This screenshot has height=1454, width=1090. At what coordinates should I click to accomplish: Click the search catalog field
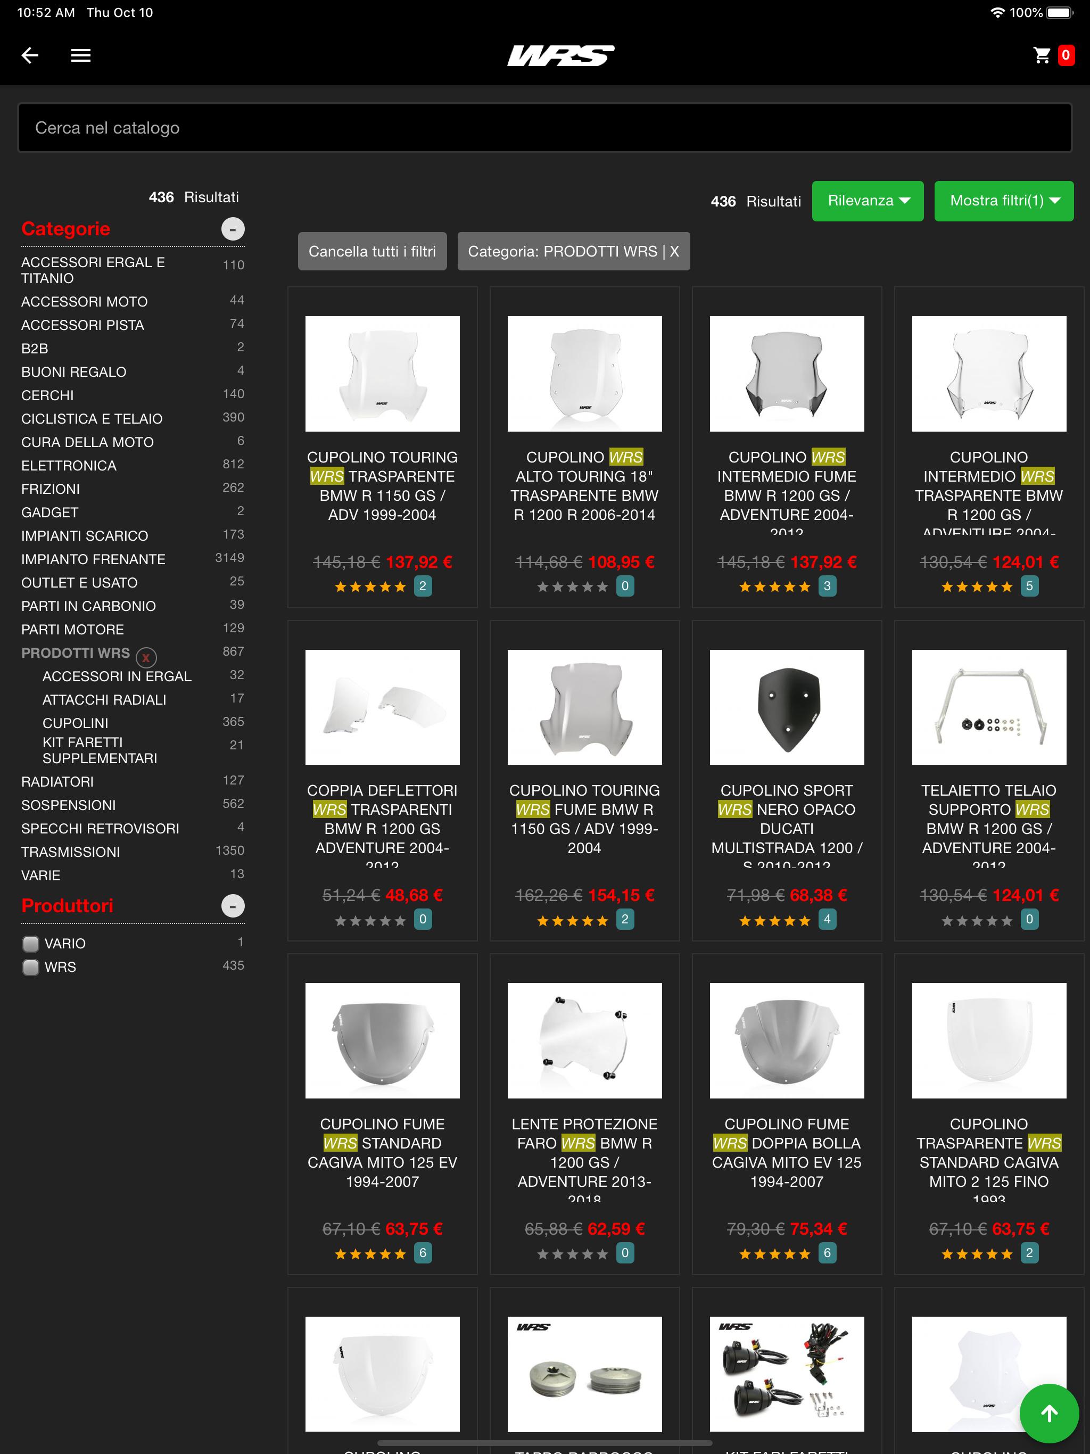tap(544, 128)
